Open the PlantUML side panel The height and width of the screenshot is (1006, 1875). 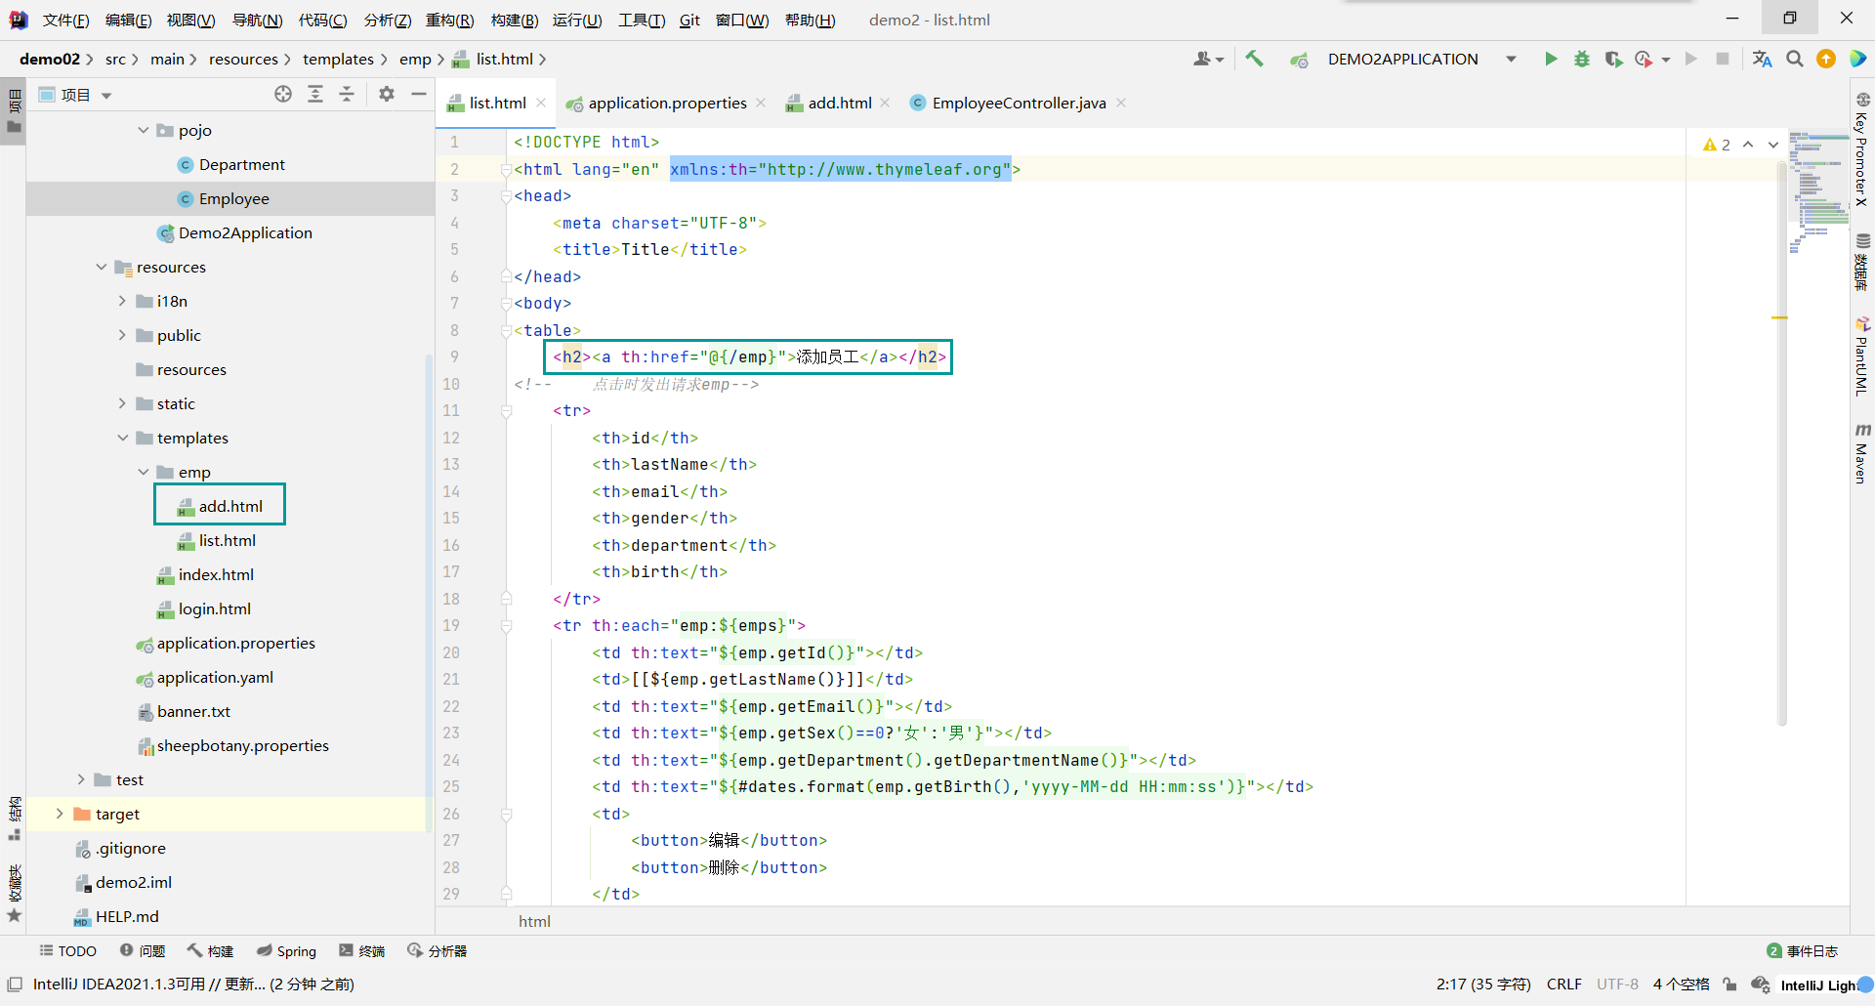pos(1862,356)
